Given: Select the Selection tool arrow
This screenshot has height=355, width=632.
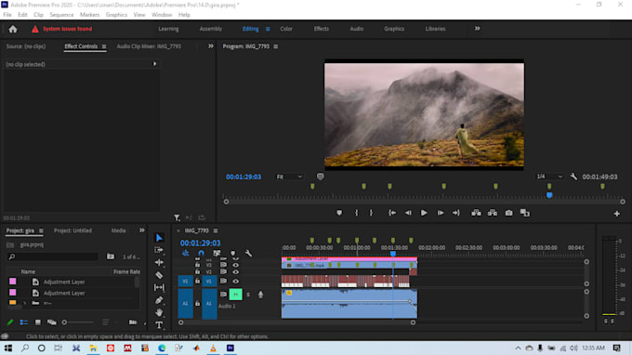Looking at the screenshot, I should pyautogui.click(x=159, y=238).
